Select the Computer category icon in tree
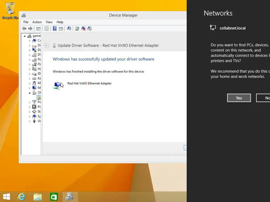Viewport: 270px width, 202px height. 35,41
